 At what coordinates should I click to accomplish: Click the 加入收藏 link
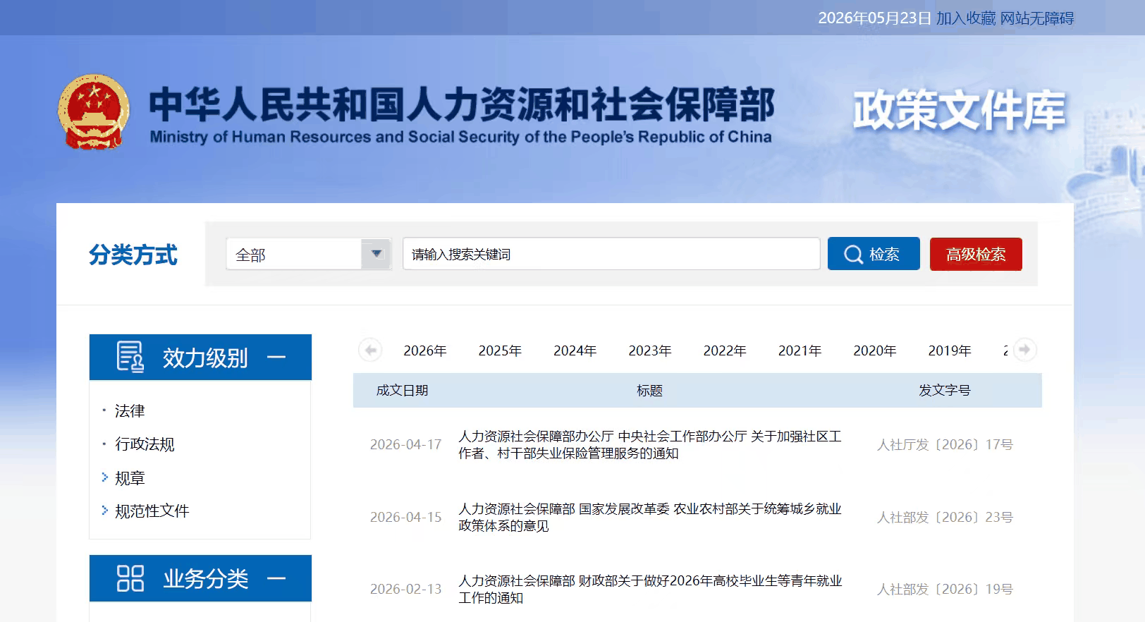tap(966, 18)
